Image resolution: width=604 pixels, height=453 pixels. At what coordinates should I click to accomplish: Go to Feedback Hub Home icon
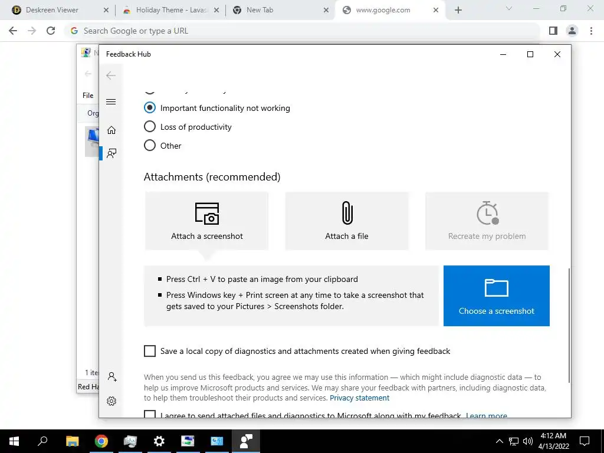(x=111, y=130)
